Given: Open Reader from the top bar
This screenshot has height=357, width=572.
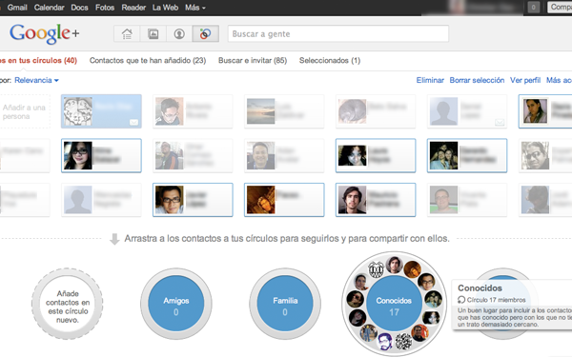Looking at the screenshot, I should [133, 8].
